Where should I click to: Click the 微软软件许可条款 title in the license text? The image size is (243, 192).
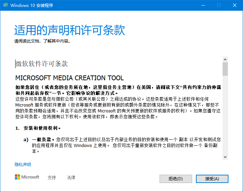pyautogui.click(x=42, y=64)
